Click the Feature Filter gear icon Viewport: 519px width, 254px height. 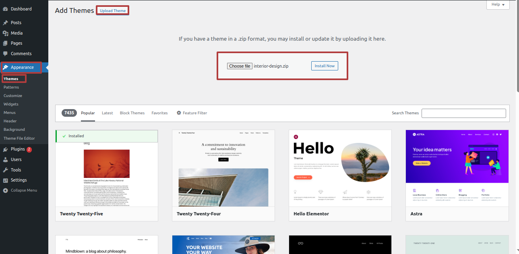click(179, 113)
